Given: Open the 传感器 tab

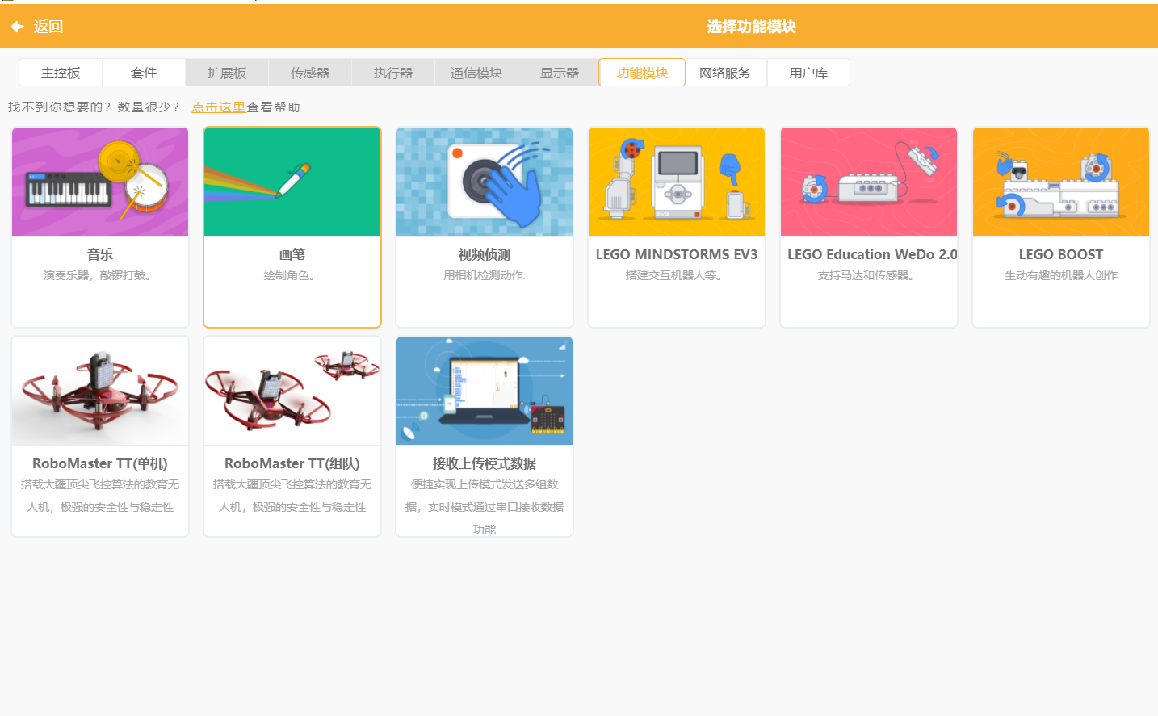Looking at the screenshot, I should point(310,73).
